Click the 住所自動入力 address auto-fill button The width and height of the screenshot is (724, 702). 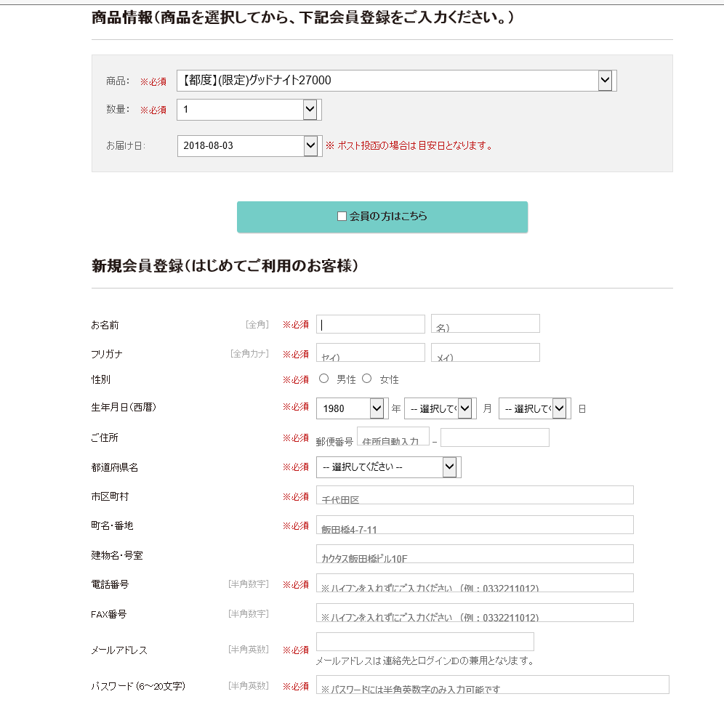click(x=391, y=437)
